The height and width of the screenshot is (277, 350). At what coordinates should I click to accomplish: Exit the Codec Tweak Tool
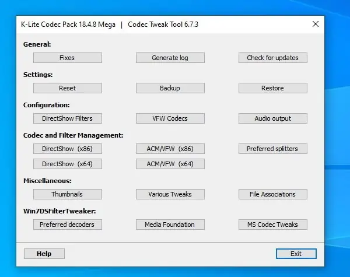tap(296, 254)
